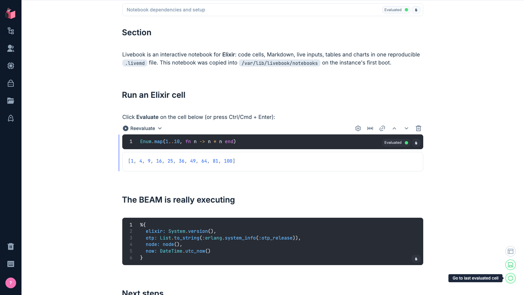Delete the Enum.map cell with trash icon
Screen dimensions: 524x295
click(419, 128)
